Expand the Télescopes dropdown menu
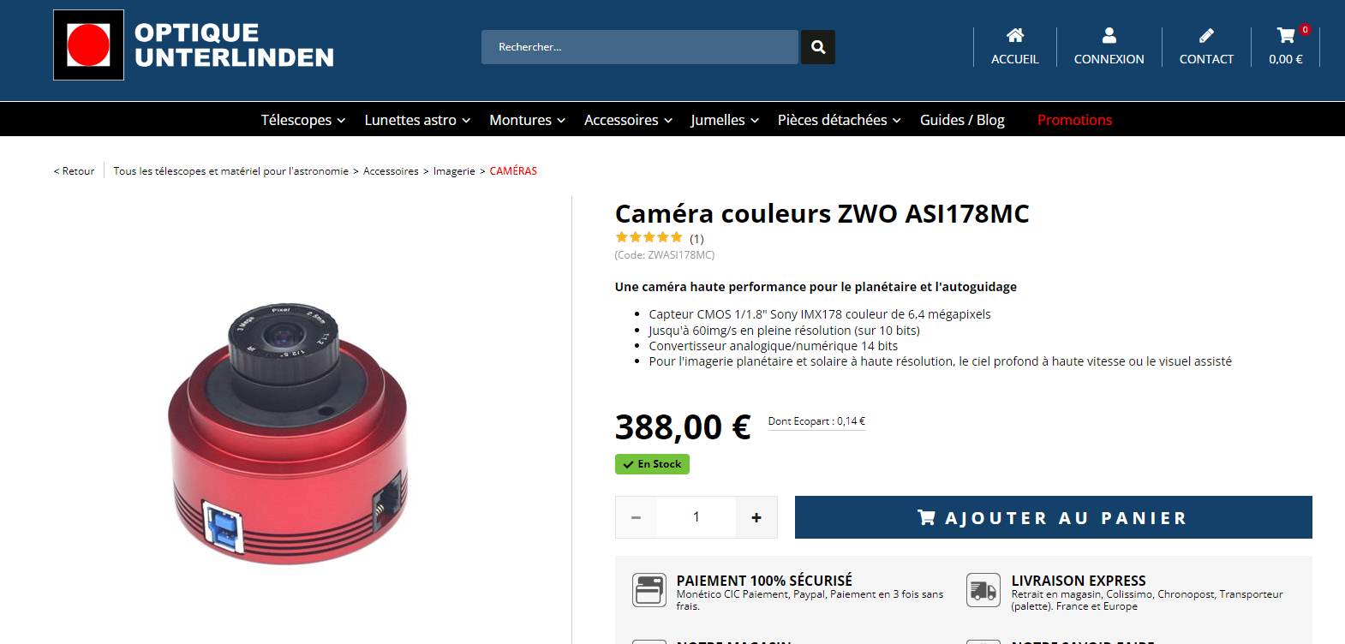The height and width of the screenshot is (644, 1345). [303, 120]
